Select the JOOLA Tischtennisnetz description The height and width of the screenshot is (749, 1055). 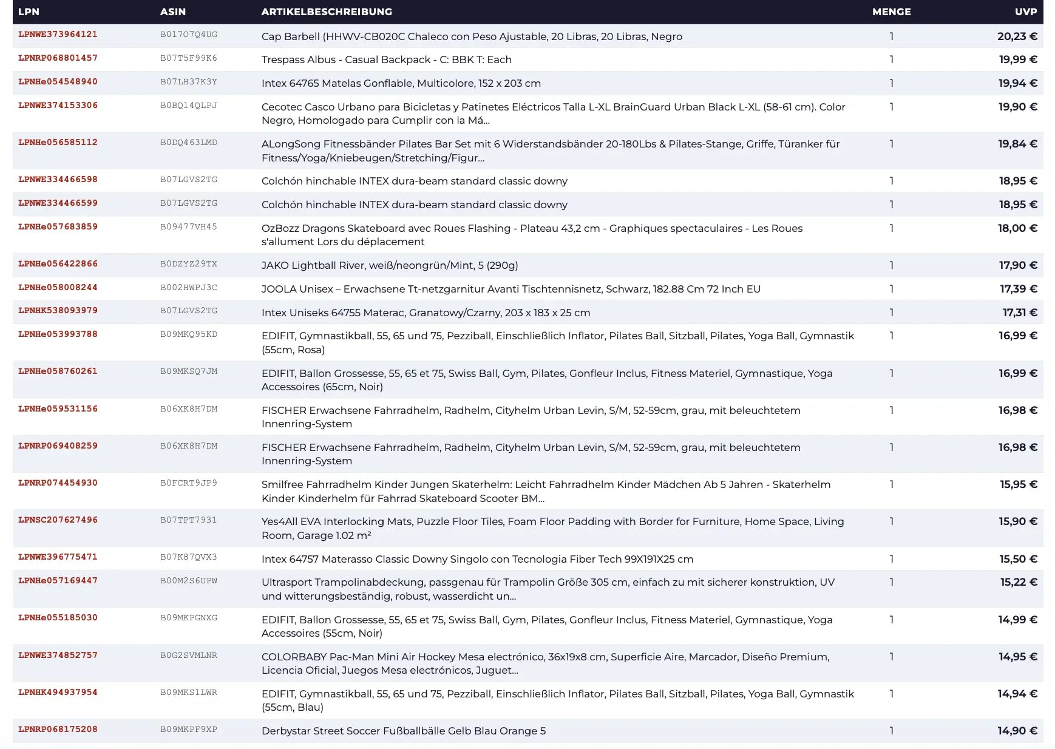coord(511,289)
